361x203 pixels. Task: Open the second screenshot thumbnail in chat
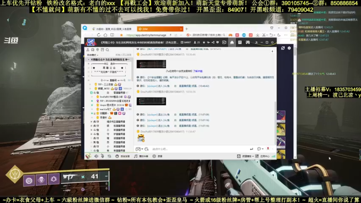click(151, 101)
